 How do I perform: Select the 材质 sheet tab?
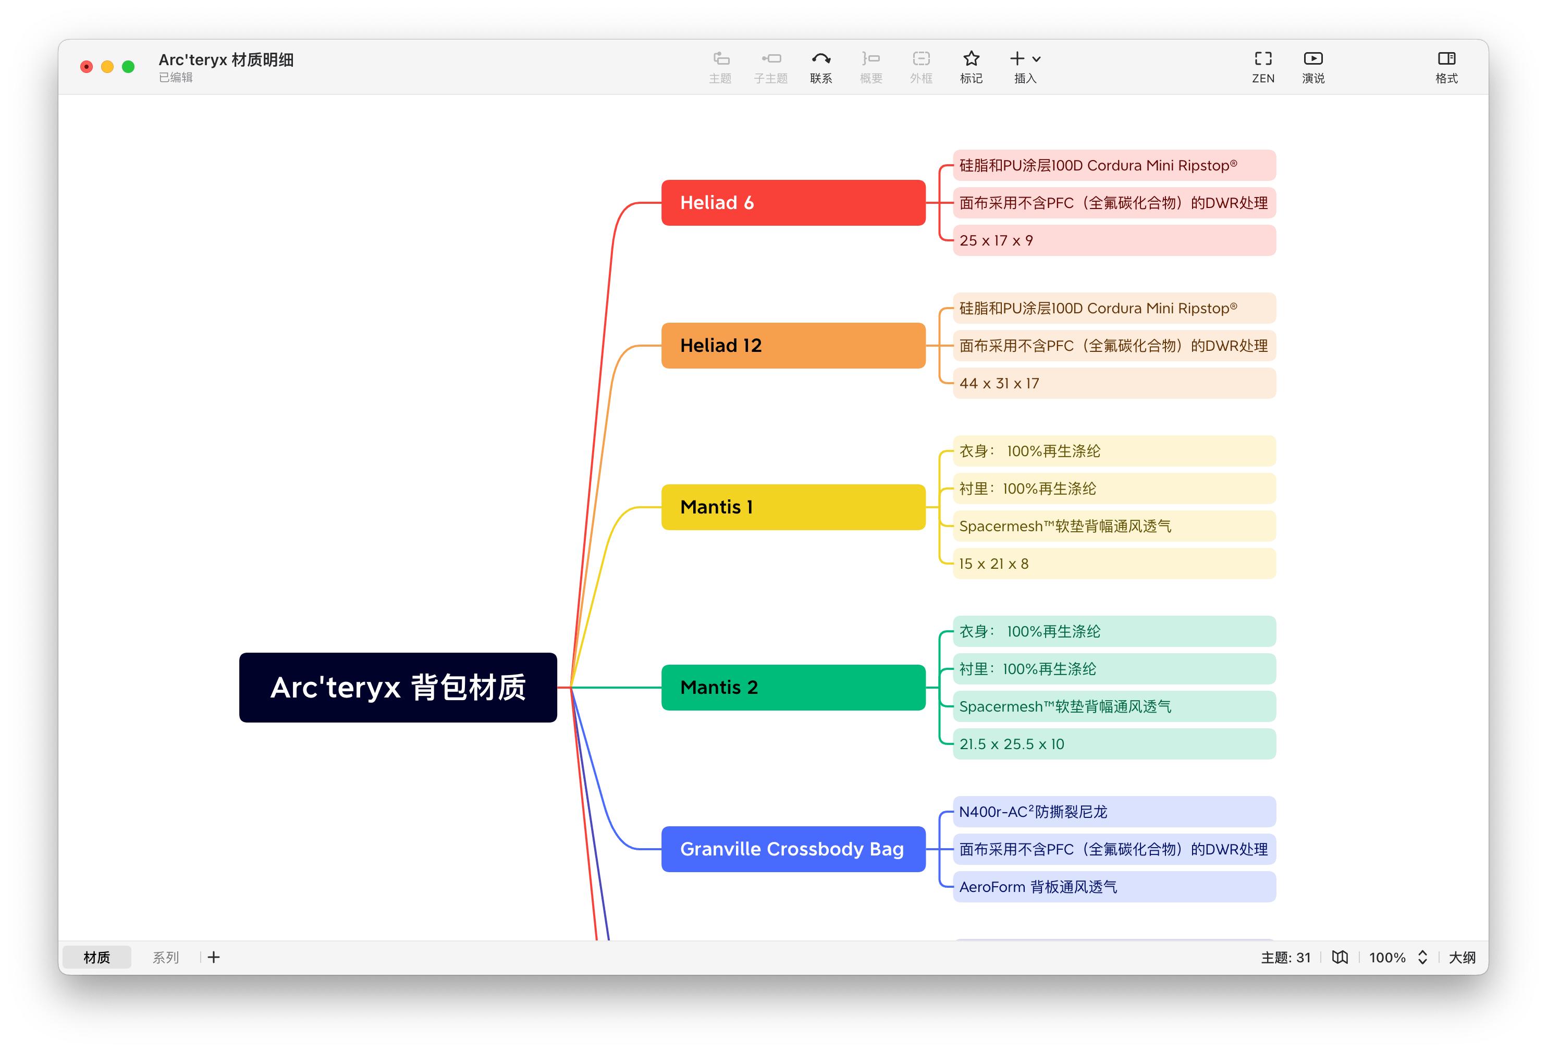tap(96, 958)
